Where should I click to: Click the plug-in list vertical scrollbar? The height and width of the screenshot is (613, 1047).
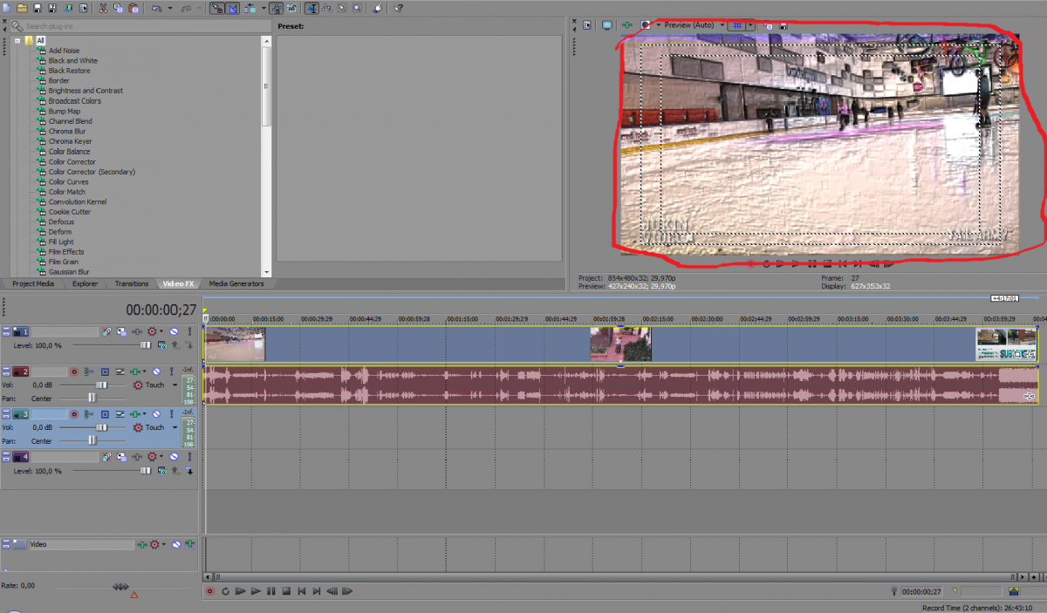(x=267, y=157)
